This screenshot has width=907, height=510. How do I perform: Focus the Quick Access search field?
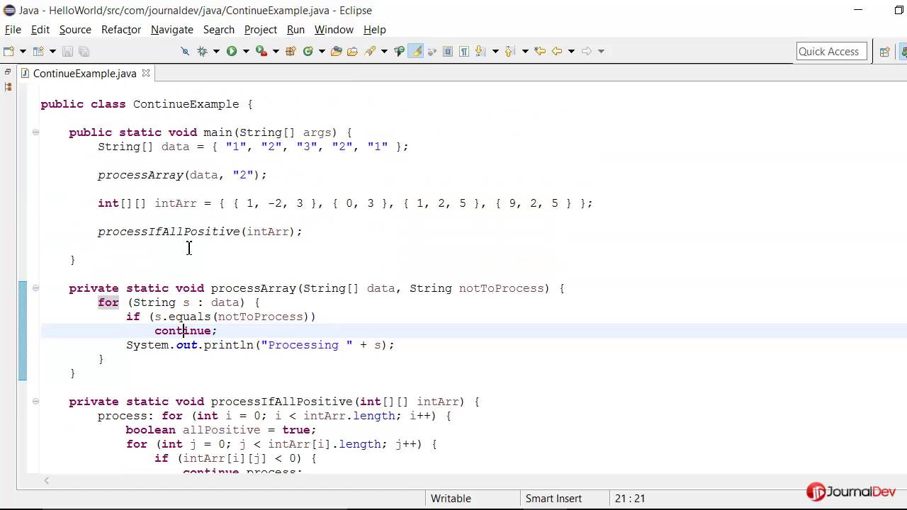[x=832, y=51]
